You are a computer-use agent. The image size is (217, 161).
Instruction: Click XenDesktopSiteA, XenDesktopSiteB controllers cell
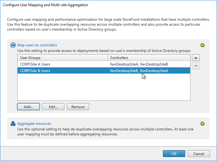[x=139, y=64]
